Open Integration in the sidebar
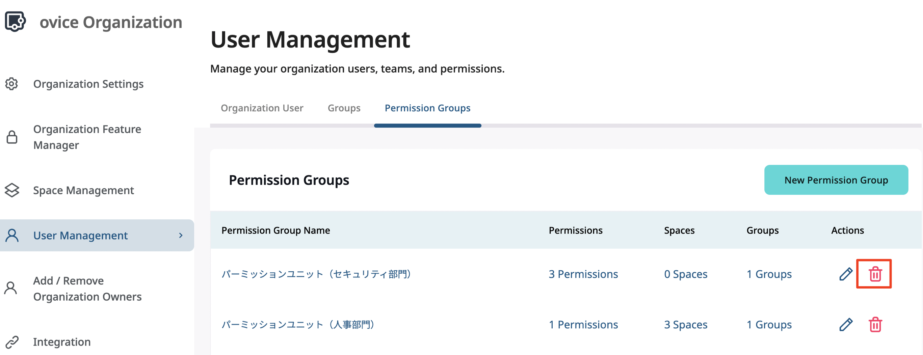Viewport: 923px width, 355px height. tap(62, 342)
